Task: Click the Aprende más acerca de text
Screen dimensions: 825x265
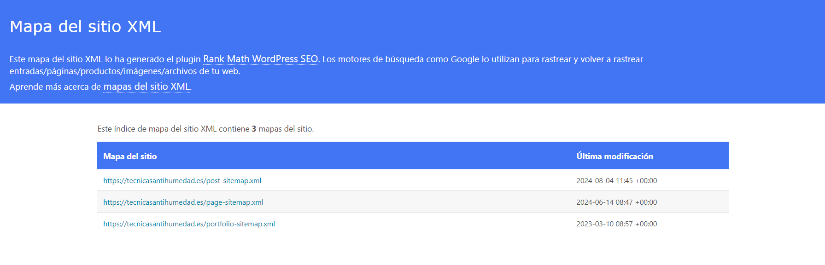Action: 55,87
